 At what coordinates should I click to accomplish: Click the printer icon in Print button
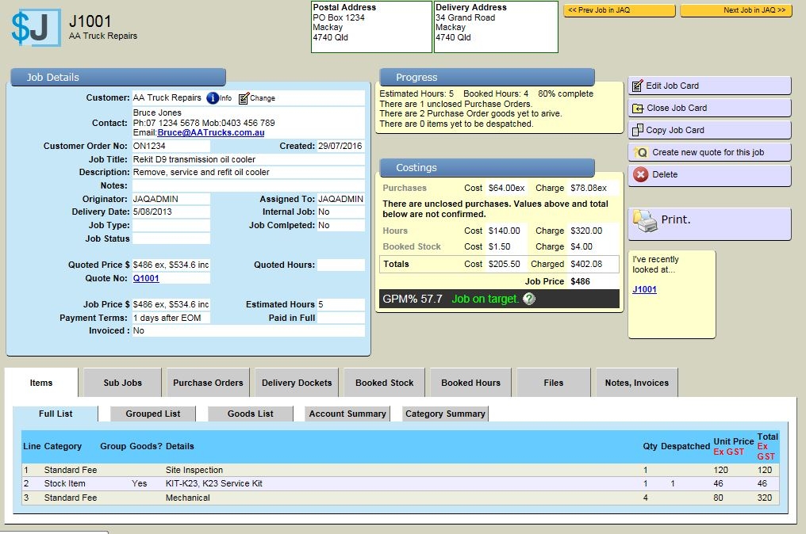coord(647,221)
